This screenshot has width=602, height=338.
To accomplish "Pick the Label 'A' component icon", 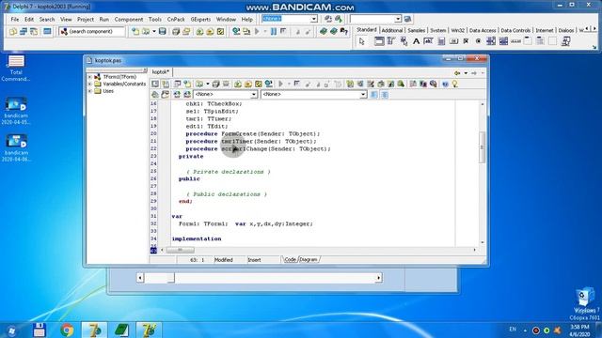I will [x=416, y=41].
